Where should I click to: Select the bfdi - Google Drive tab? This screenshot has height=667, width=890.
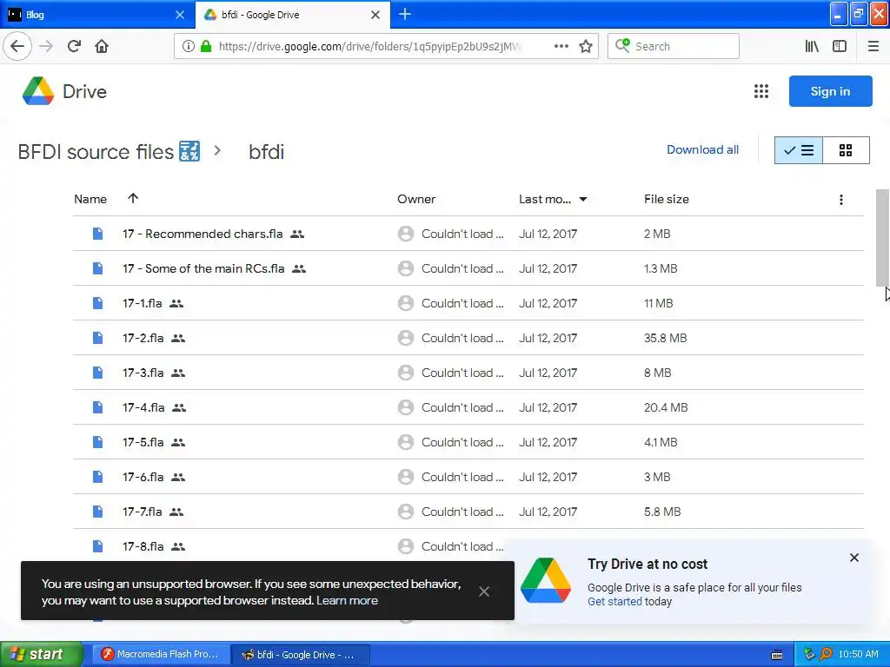(292, 15)
